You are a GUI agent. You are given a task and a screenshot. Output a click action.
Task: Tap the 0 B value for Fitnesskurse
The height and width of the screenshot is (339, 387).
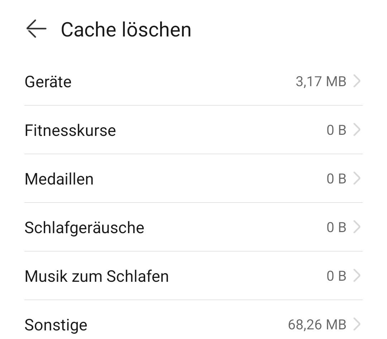point(336,130)
